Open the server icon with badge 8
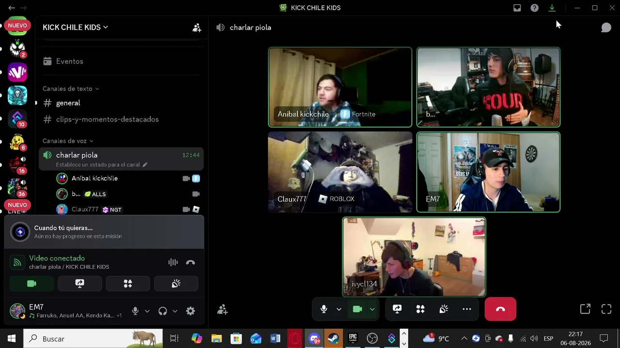 [17, 142]
